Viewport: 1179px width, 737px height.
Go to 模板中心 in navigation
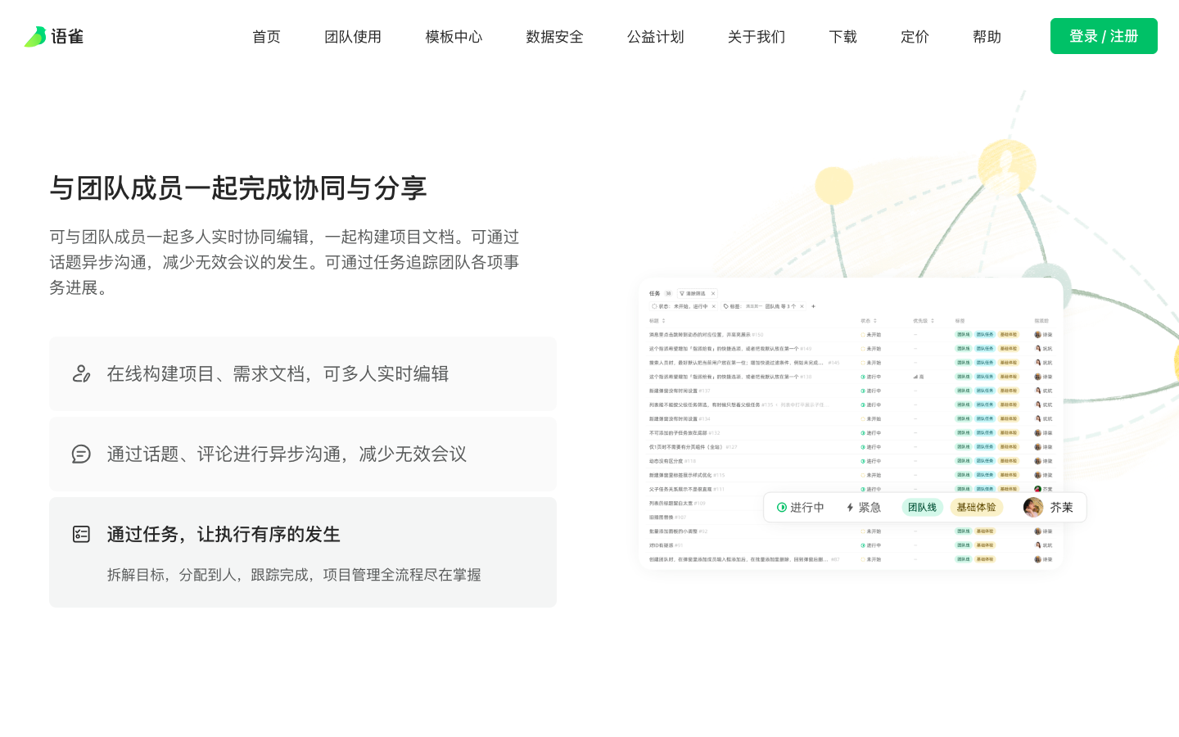pos(454,37)
